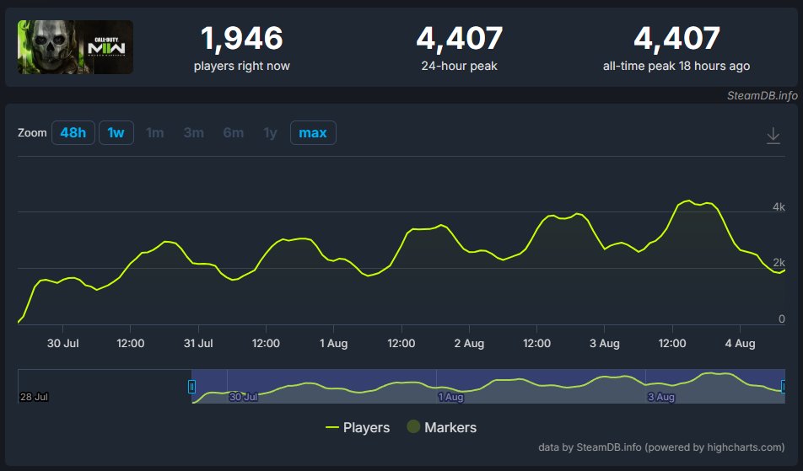This screenshot has height=471, width=803.
Task: Click the 24-hour peak label
Action: 460,66
